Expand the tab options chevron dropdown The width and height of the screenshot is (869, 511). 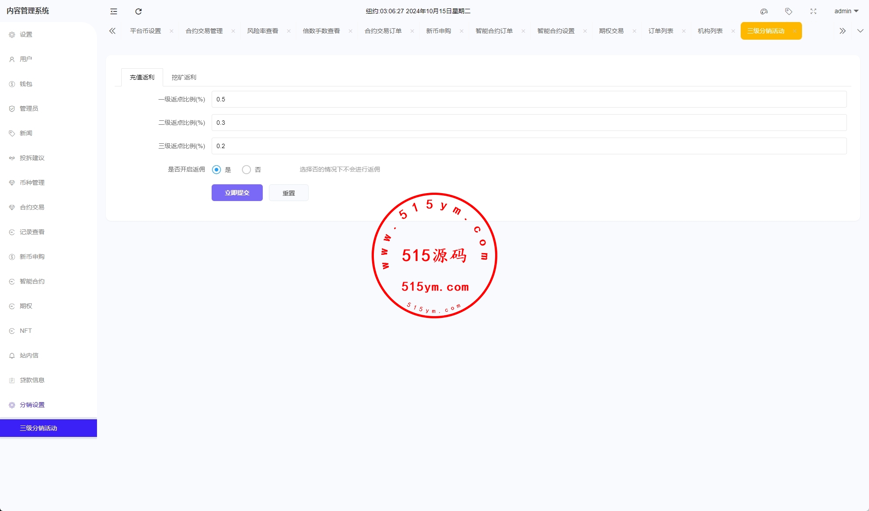coord(860,31)
